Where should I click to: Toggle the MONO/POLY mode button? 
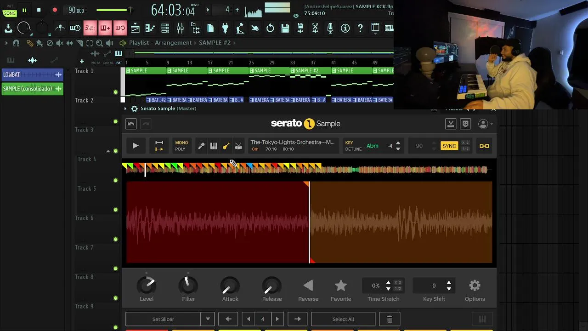pos(181,146)
